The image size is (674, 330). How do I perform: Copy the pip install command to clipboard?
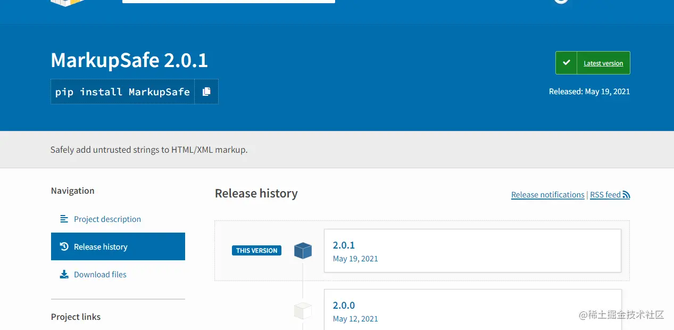coord(206,92)
